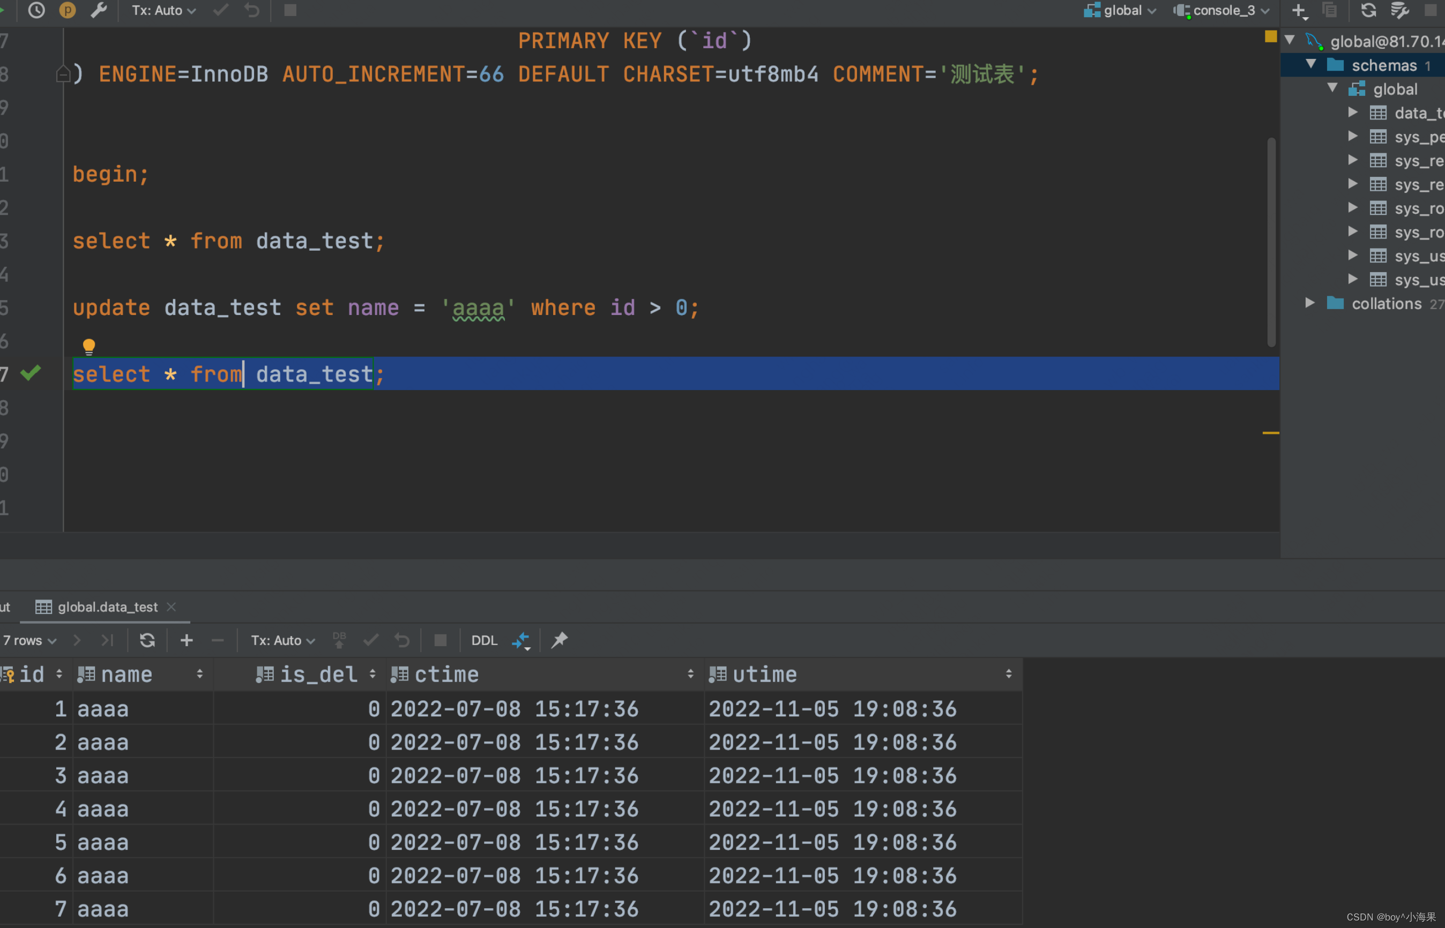1445x928 pixels.
Task: Click the DDL button
Action: (484, 640)
